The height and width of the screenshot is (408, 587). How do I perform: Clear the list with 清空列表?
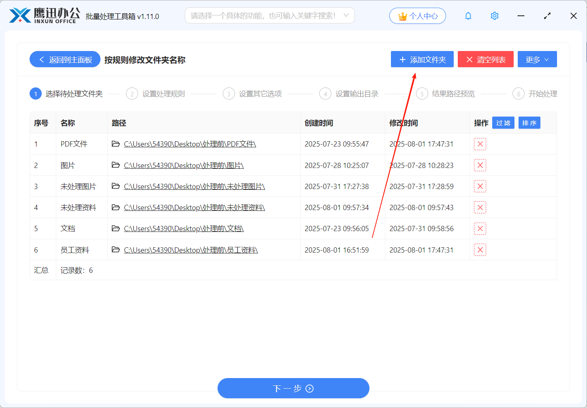point(486,59)
